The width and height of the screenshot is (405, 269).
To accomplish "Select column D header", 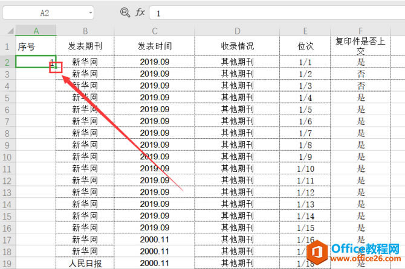I will (237, 31).
